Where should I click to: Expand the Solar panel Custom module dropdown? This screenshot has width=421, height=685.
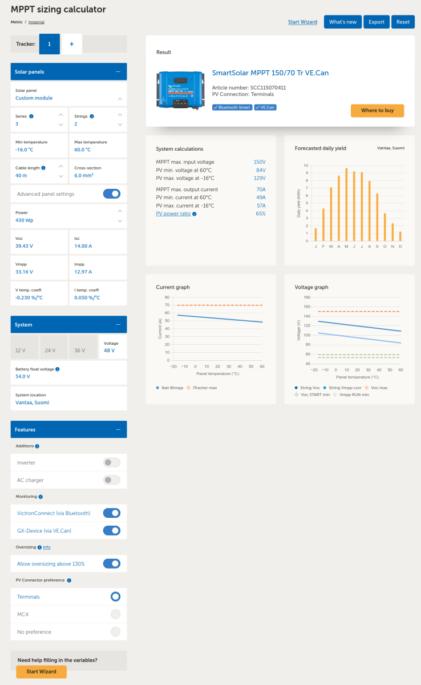[x=68, y=95]
